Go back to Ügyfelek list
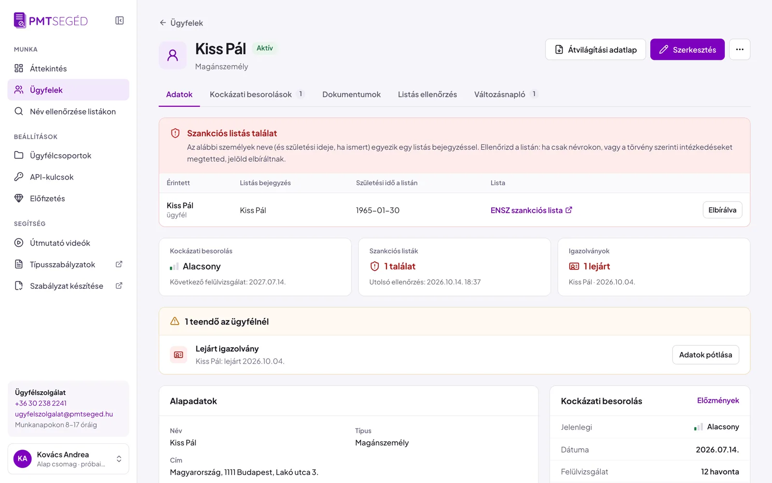The height and width of the screenshot is (483, 772). click(181, 23)
